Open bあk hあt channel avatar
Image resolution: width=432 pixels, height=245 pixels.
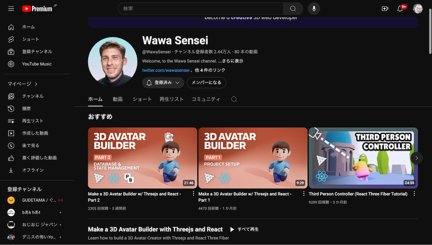pos(11,212)
